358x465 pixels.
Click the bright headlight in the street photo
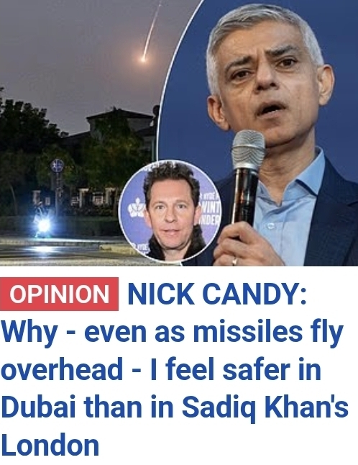(x=43, y=226)
